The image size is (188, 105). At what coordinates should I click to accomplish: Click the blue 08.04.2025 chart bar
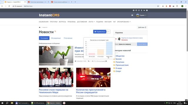(109, 48)
